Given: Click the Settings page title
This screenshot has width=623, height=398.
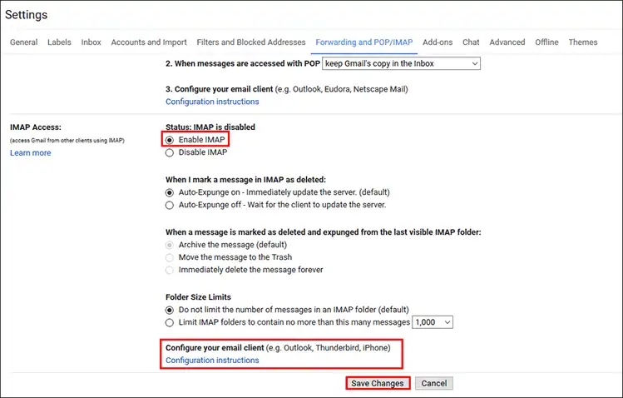Looking at the screenshot, I should coord(27,15).
